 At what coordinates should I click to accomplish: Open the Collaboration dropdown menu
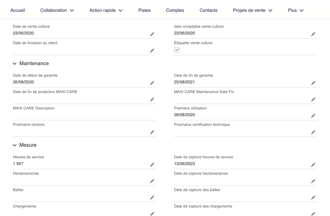(x=57, y=10)
